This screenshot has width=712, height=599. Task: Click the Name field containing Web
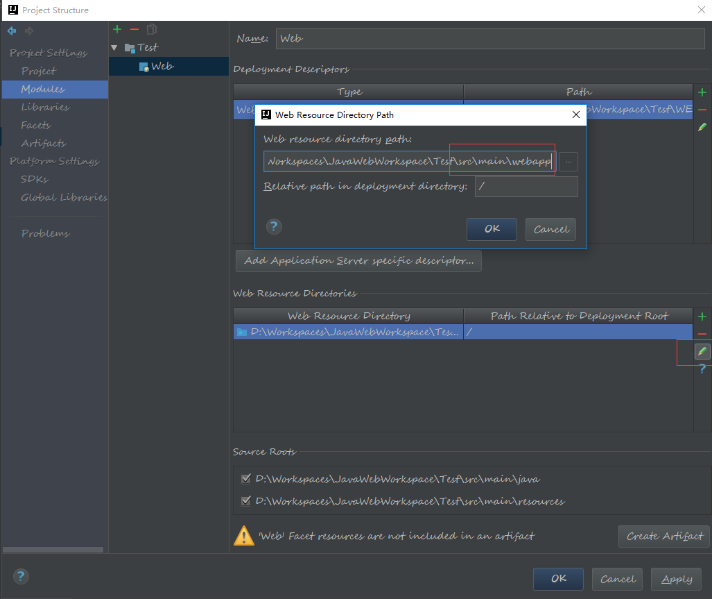pos(490,39)
